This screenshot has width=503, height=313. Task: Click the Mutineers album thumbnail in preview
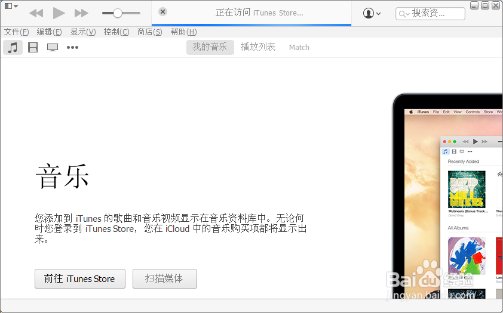467,190
